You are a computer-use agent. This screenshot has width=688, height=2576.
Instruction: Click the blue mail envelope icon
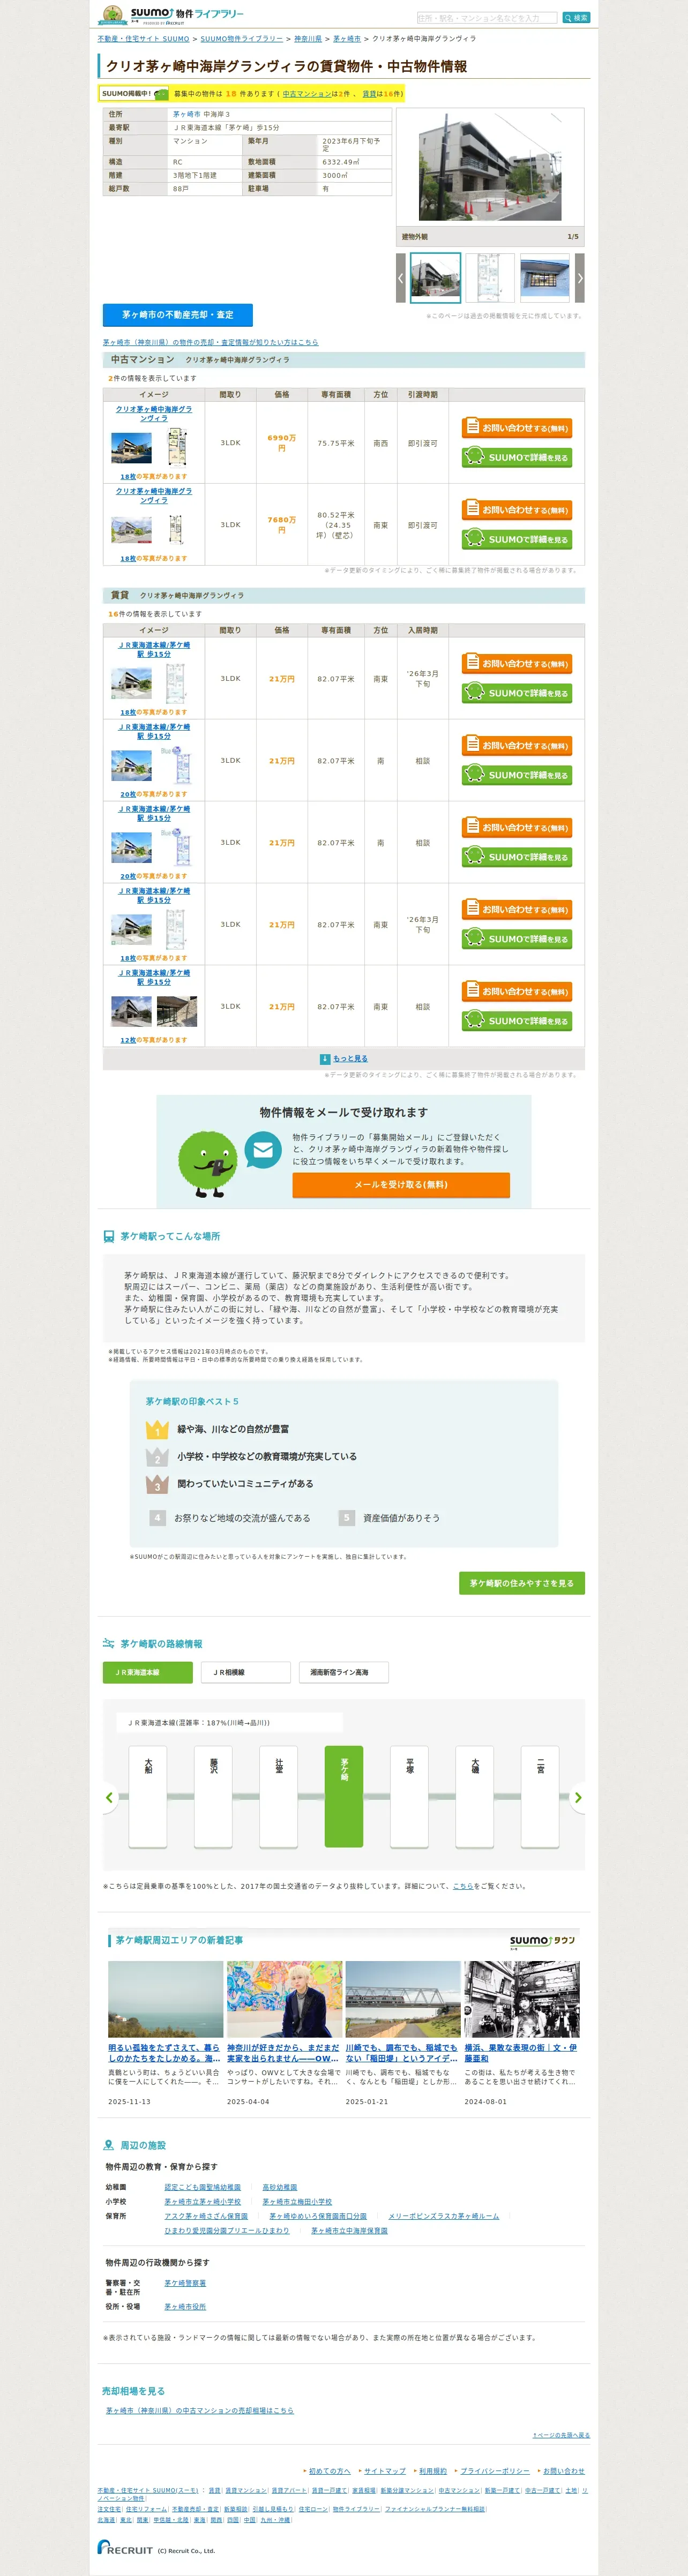(x=263, y=1151)
